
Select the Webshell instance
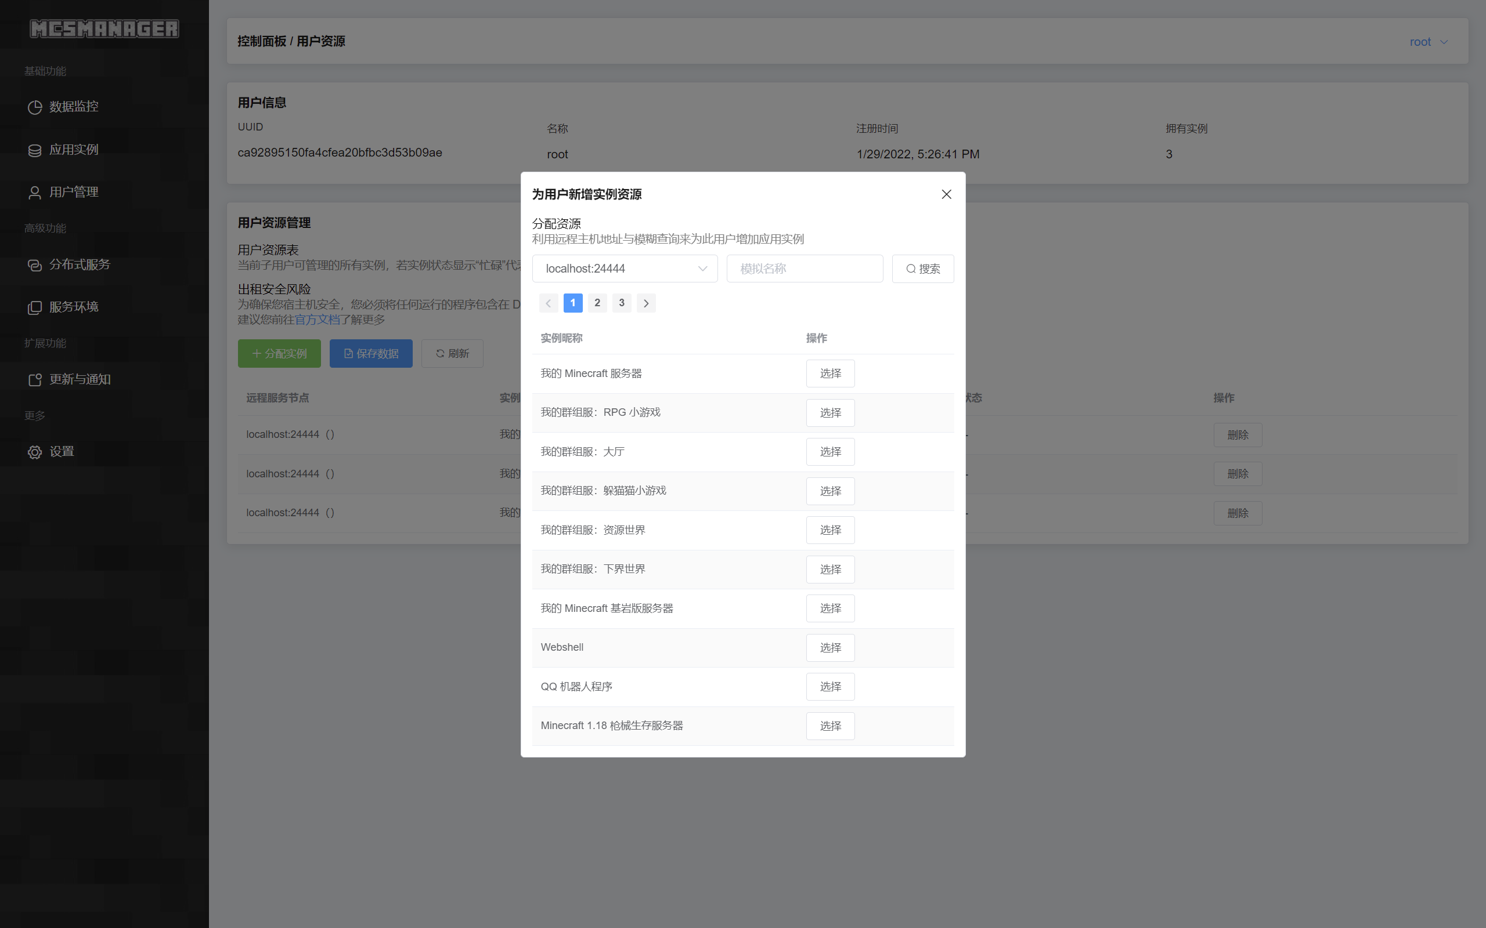click(x=829, y=647)
